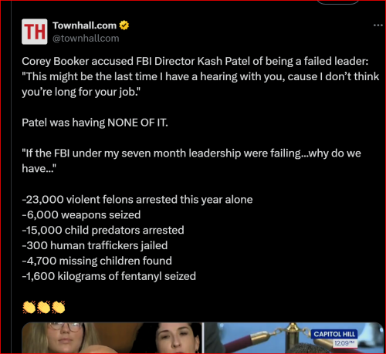Viewport: 386px width, 354px height.
Task: Click the '-4,700 missing children found' line
Action: [x=96, y=261]
